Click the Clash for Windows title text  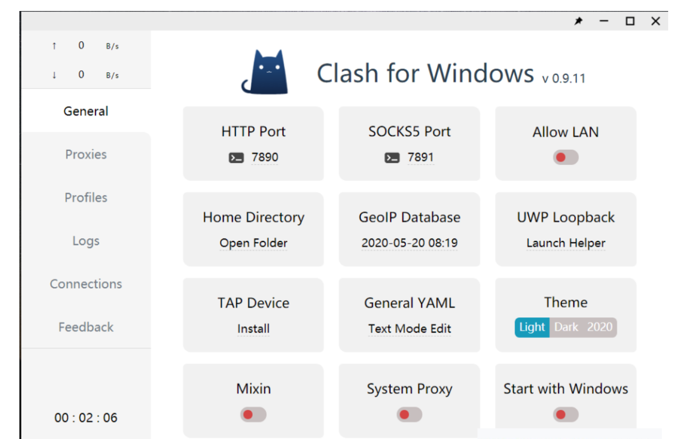tap(425, 73)
